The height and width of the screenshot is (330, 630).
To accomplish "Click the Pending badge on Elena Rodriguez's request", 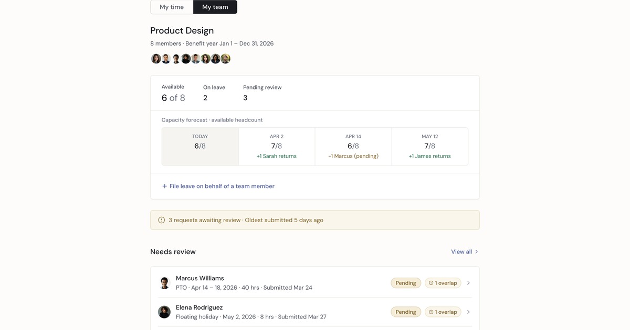I will tap(406, 312).
